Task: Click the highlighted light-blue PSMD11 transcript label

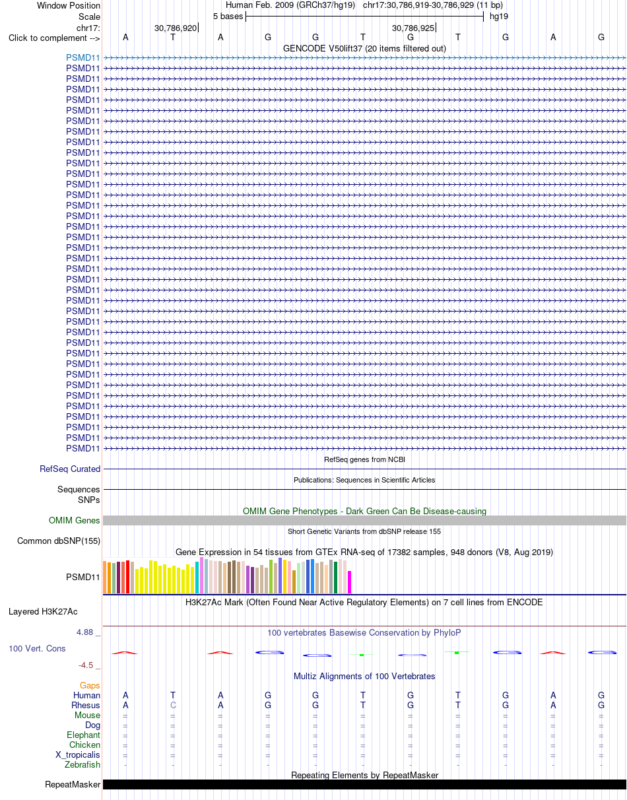Action: click(x=83, y=57)
